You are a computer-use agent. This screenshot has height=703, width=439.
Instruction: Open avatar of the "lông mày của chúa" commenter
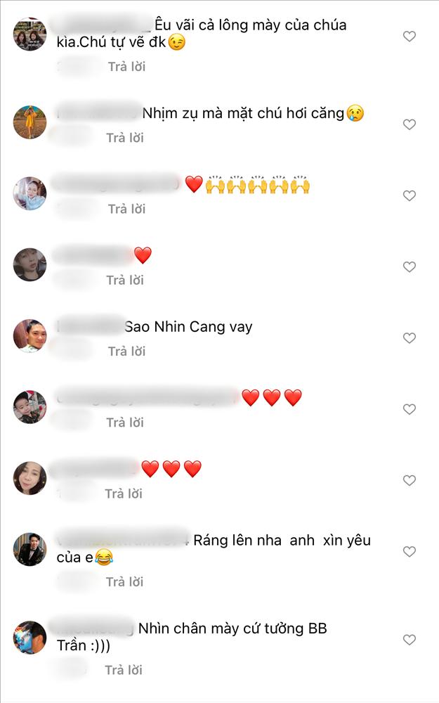click(30, 34)
